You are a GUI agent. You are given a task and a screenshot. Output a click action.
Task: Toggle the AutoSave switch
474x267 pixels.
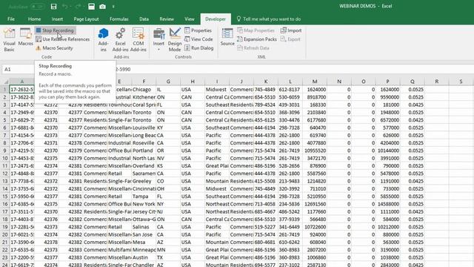click(38, 7)
